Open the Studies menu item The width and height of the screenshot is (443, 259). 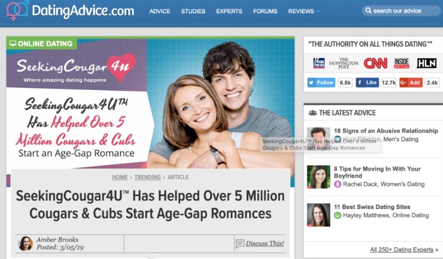point(193,11)
